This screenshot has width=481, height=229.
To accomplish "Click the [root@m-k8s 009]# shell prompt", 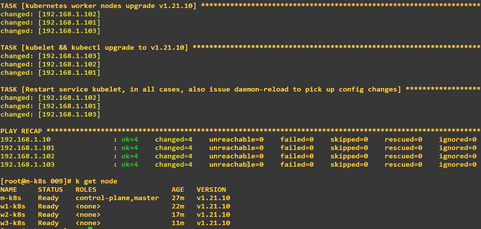I will click(36, 181).
